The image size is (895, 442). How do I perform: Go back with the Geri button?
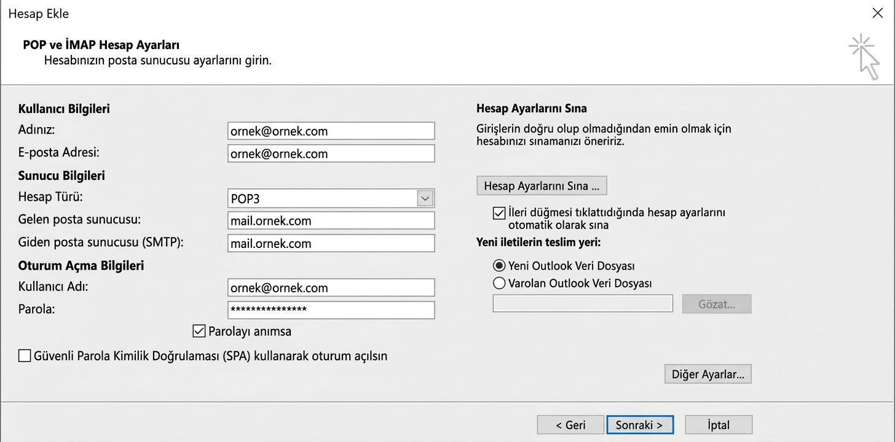tap(570, 425)
